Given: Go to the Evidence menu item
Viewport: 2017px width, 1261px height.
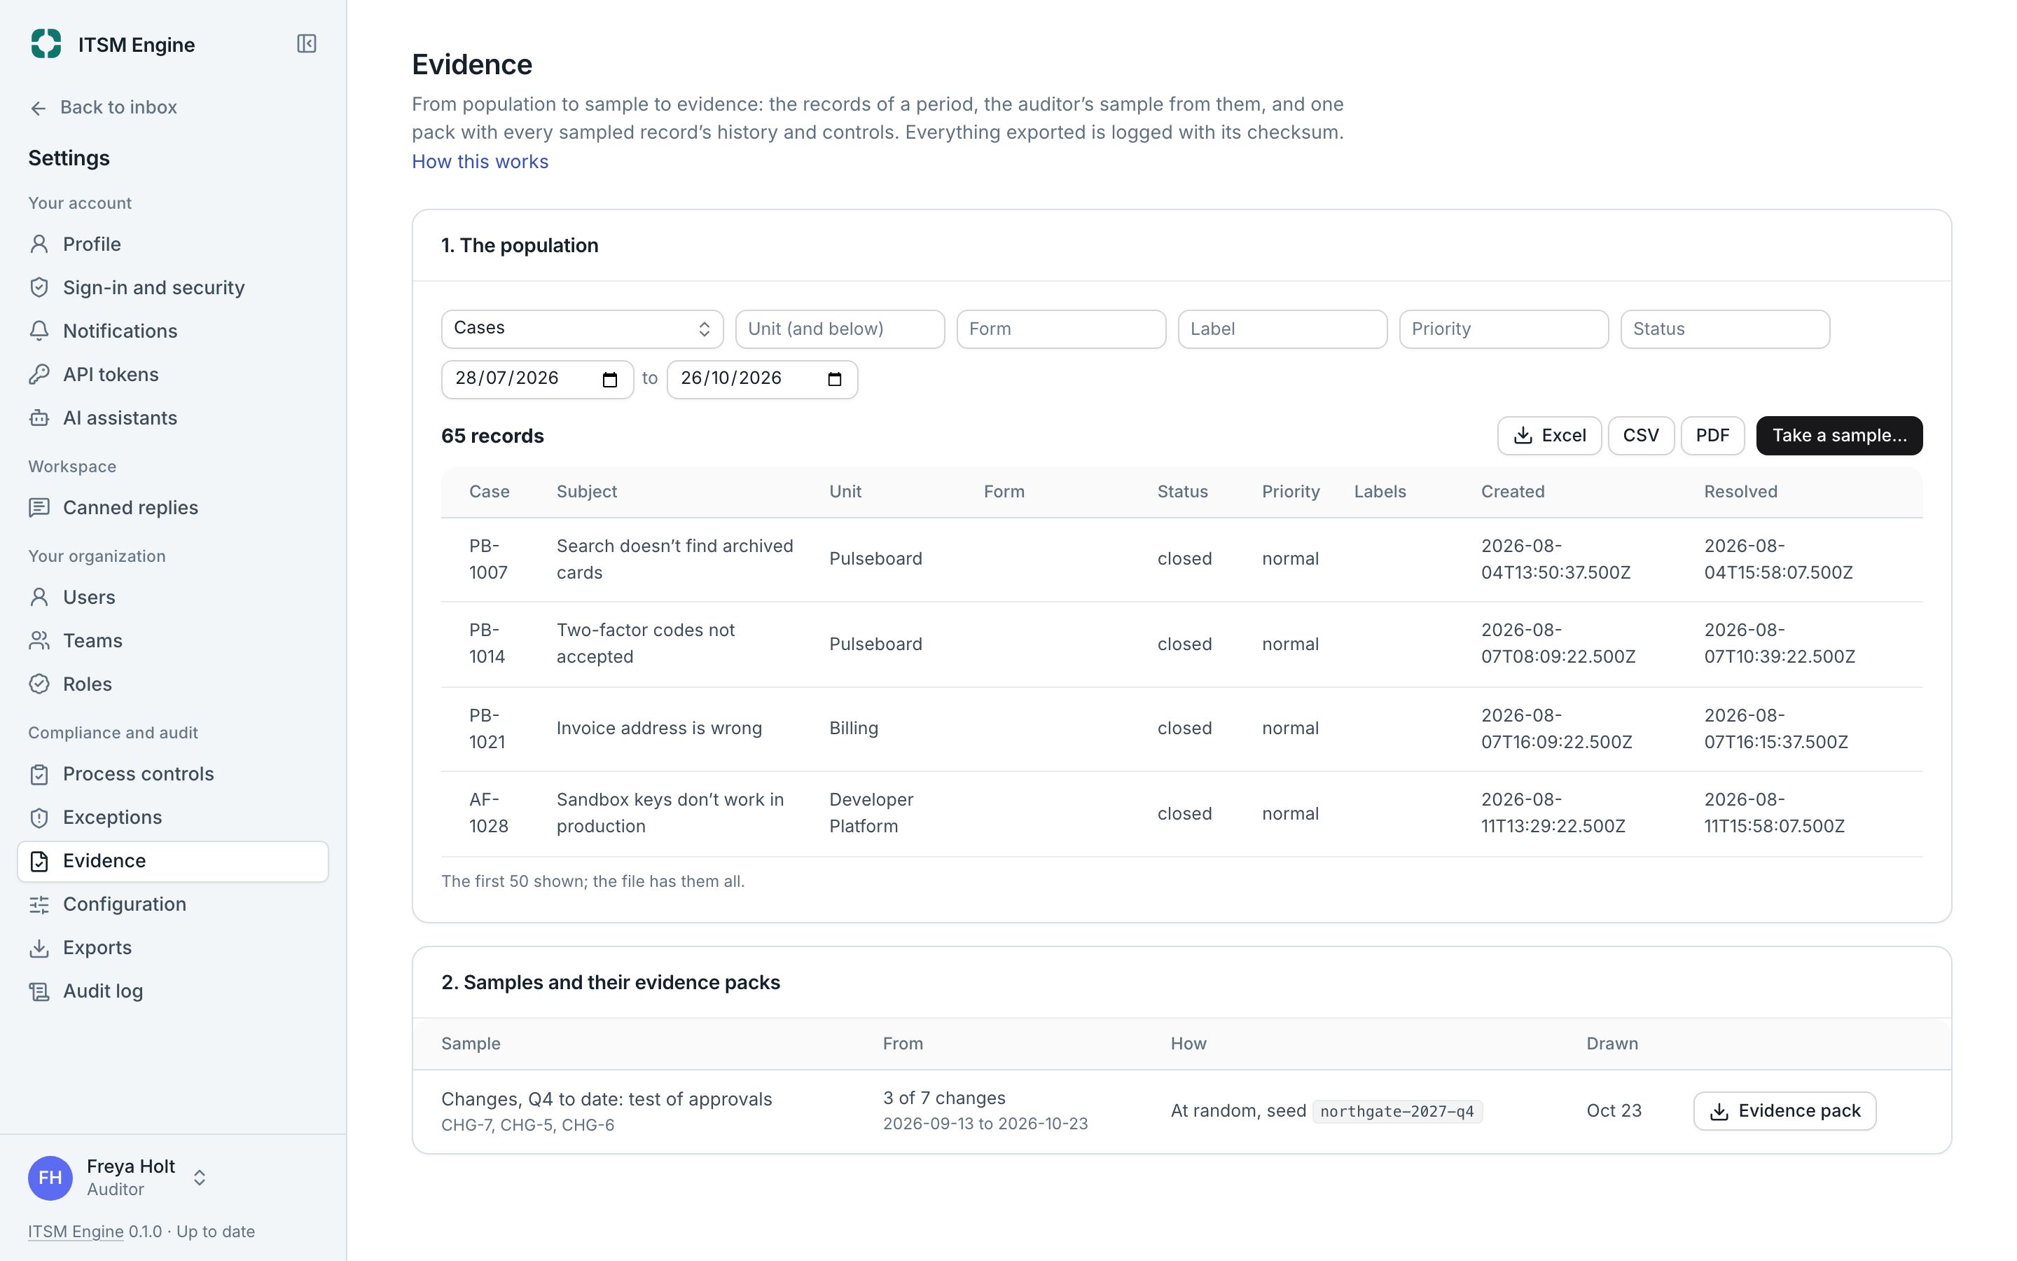Looking at the screenshot, I should tap(172, 861).
